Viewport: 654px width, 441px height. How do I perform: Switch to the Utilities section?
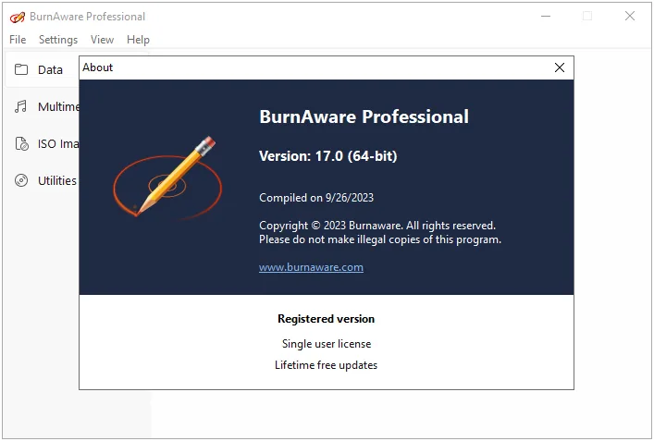pos(57,180)
